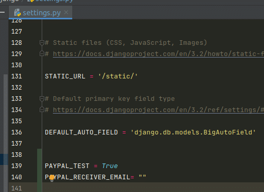Image resolution: width=264 pixels, height=192 pixels.
Task: Click line number 128 in the gutter
Action: [x=17, y=43]
